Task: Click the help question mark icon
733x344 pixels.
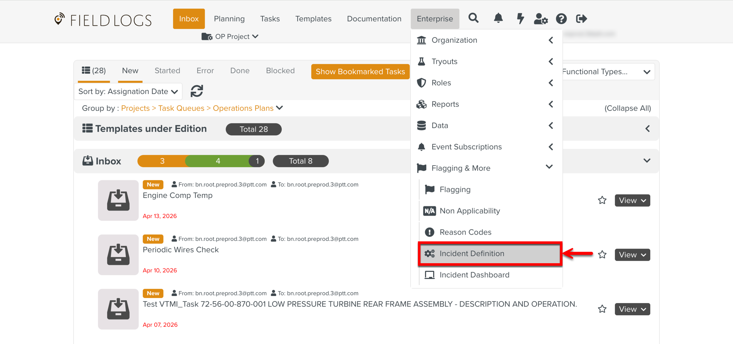Action: pos(561,19)
